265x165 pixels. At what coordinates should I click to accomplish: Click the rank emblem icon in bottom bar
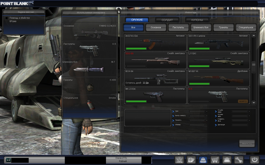(x=179, y=160)
